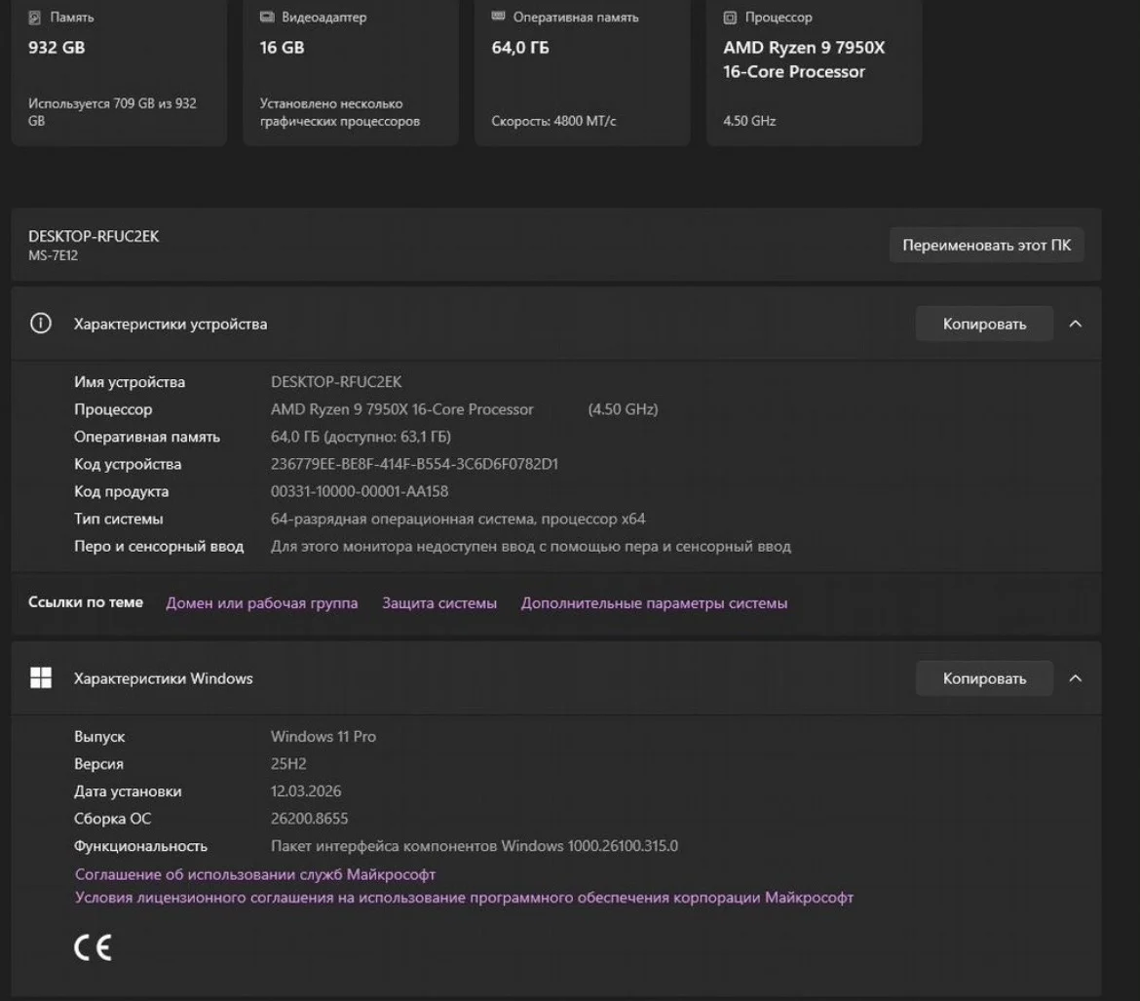The width and height of the screenshot is (1140, 1001).
Task: Click the Используется 709 GB из 932 GB text
Action: click(112, 112)
